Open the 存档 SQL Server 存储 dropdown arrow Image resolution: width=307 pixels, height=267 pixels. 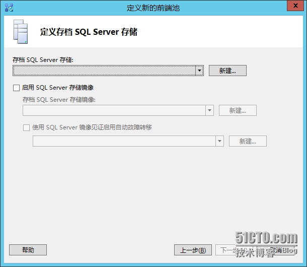[x=199, y=71]
